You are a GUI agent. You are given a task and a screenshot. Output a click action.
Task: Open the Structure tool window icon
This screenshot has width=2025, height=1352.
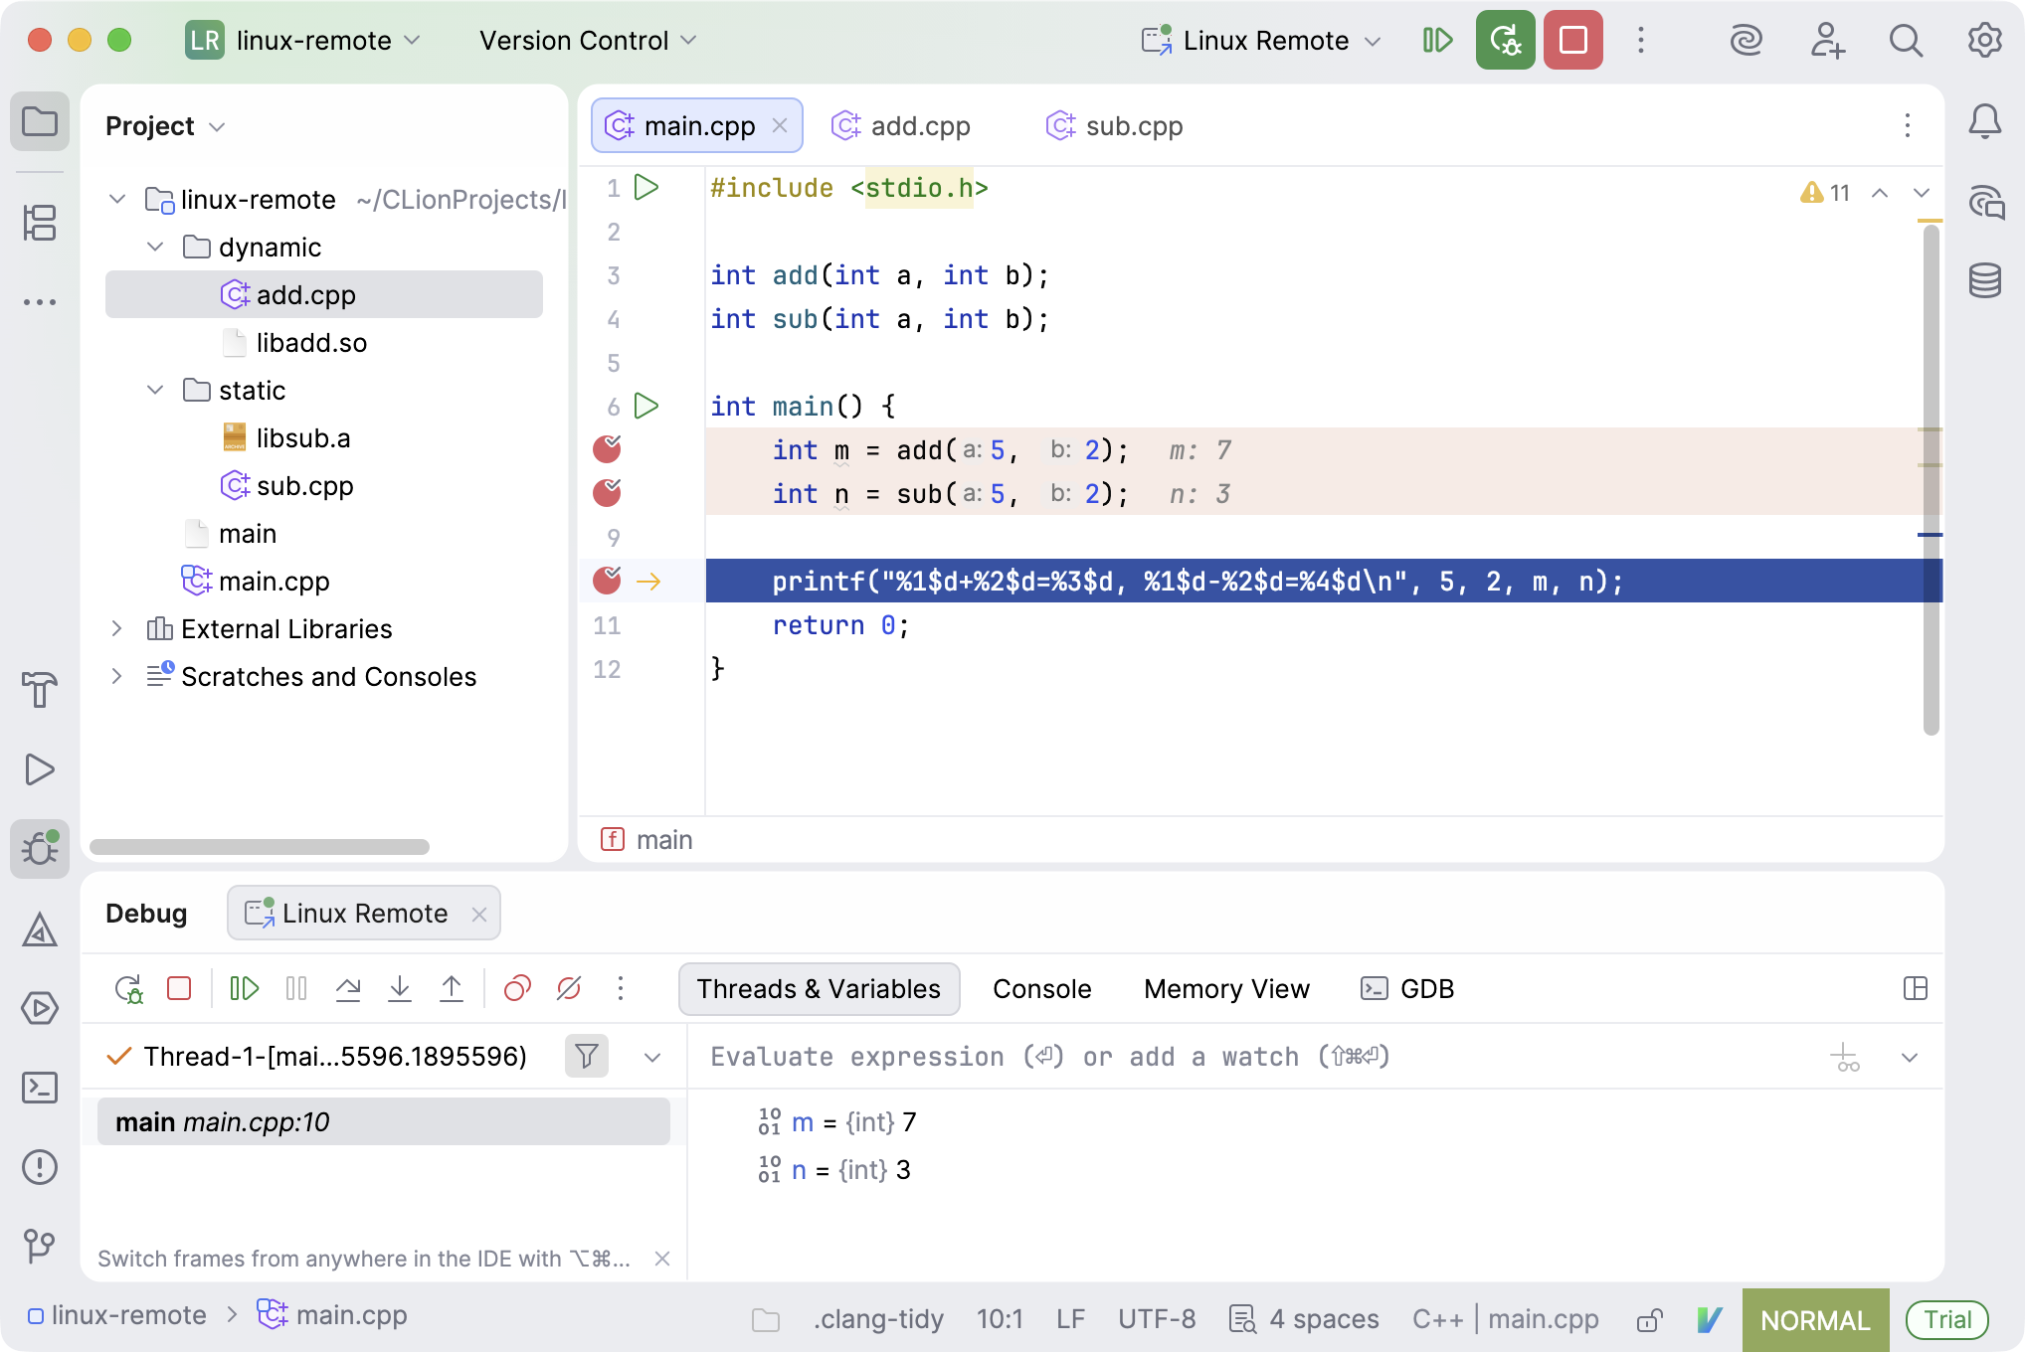tap(40, 223)
